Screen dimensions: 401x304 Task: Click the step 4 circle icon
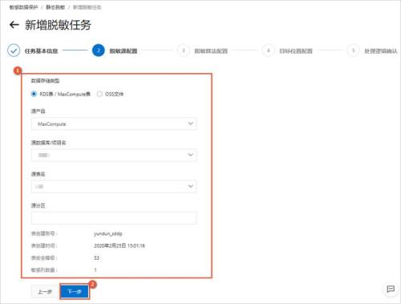point(269,51)
